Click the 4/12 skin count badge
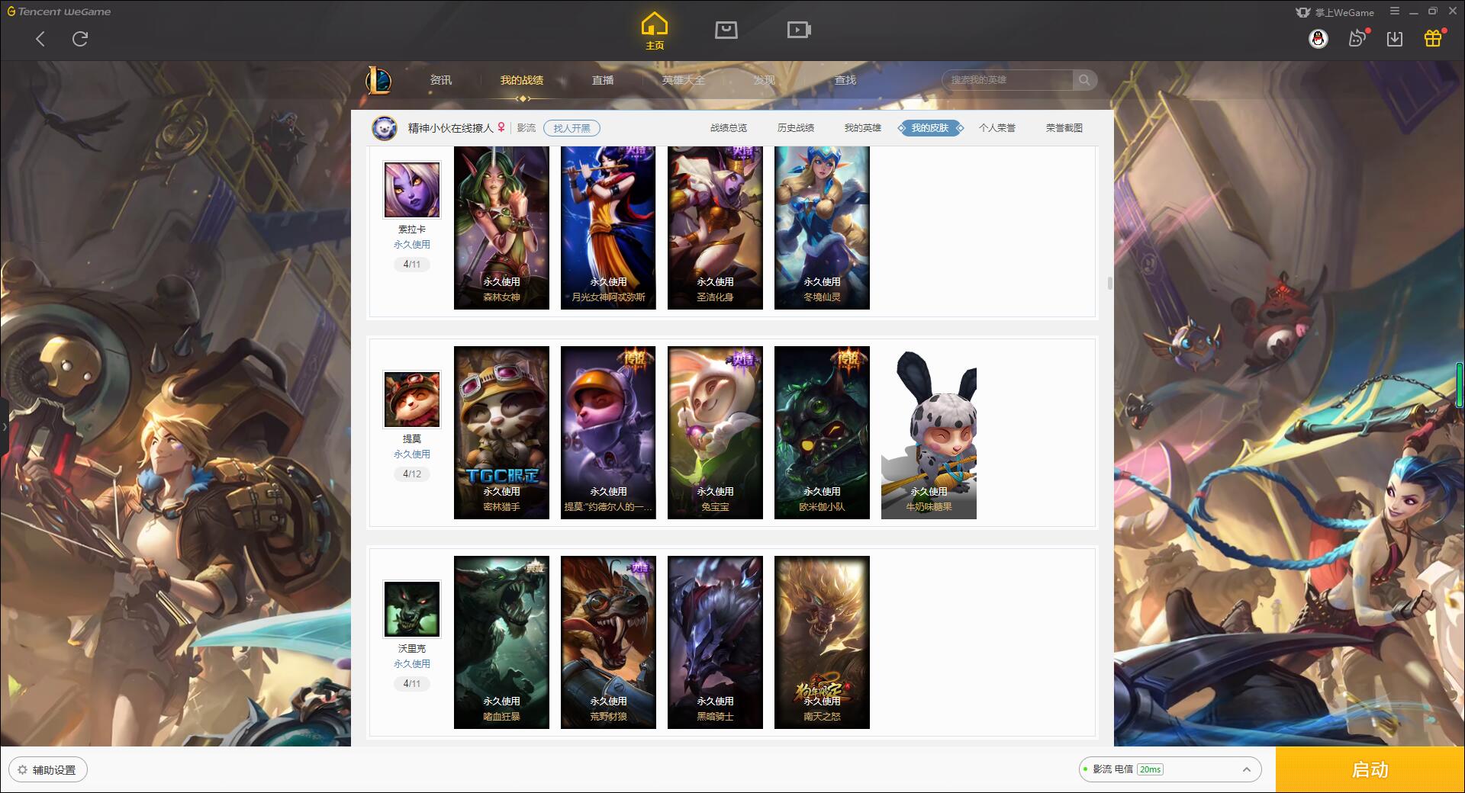The width and height of the screenshot is (1465, 793). point(412,474)
